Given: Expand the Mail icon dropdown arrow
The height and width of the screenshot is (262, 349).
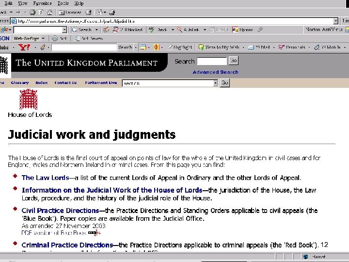Looking at the screenshot, I should [105, 12].
